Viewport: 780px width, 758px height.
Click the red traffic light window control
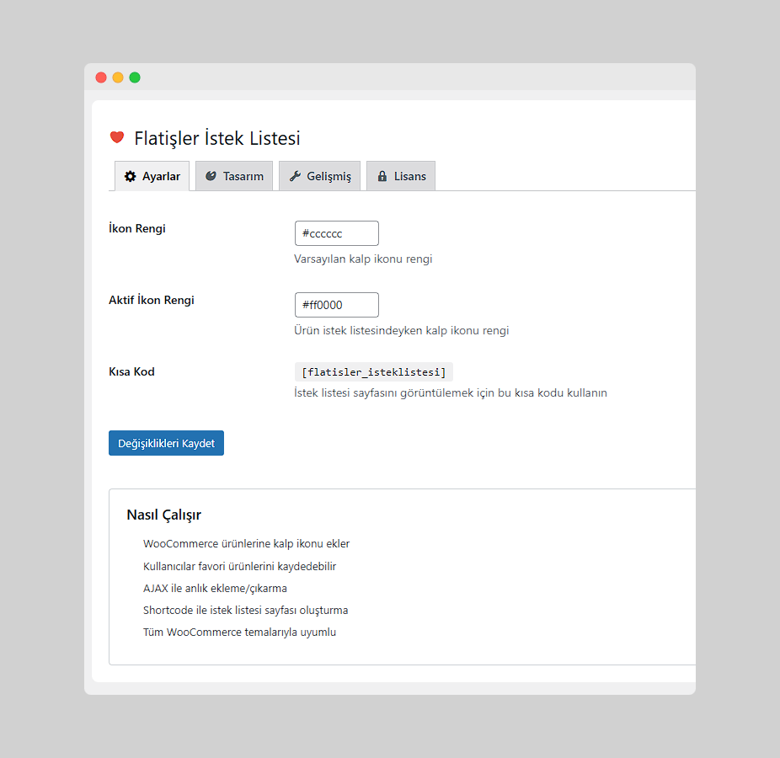(x=100, y=77)
